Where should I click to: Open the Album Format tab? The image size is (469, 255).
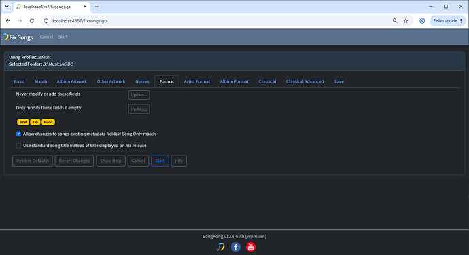pyautogui.click(x=234, y=81)
